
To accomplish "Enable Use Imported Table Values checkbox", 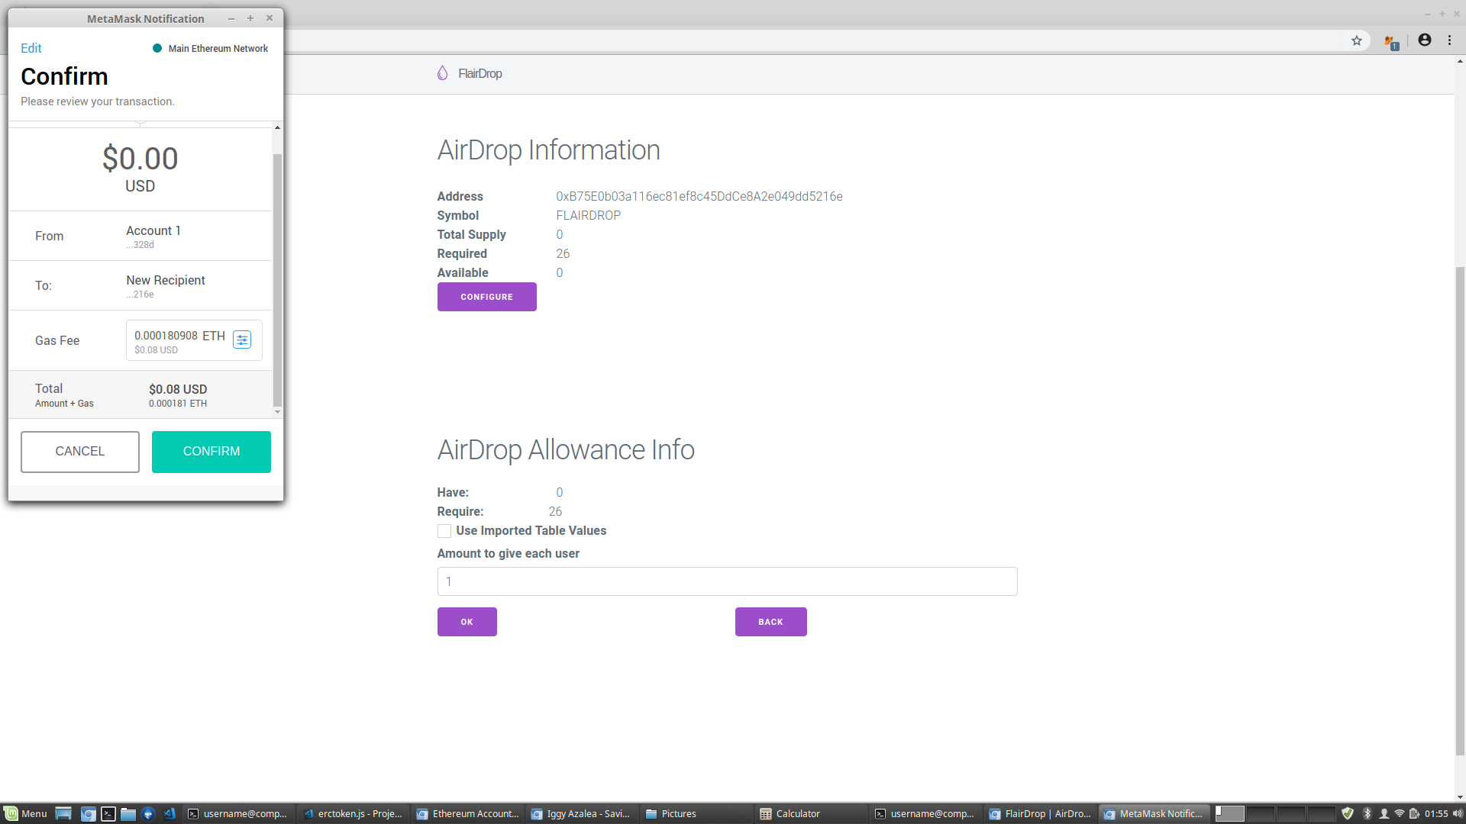I will [444, 531].
